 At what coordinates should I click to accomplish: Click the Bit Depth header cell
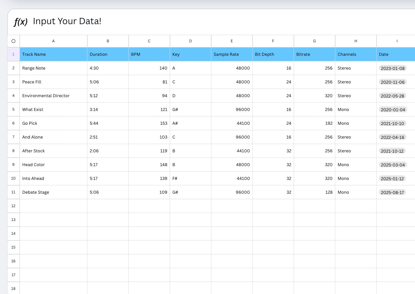273,54
